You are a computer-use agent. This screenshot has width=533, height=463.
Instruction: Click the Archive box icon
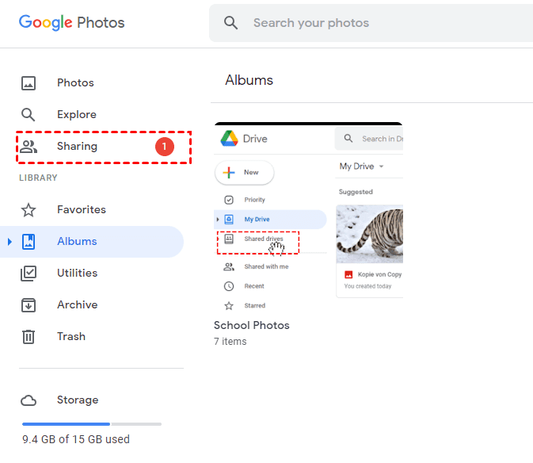(x=29, y=305)
